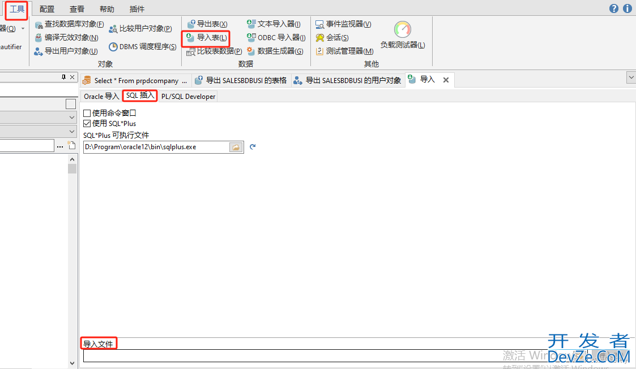Click the ellipsis button in left panel
636x369 pixels.
60,146
